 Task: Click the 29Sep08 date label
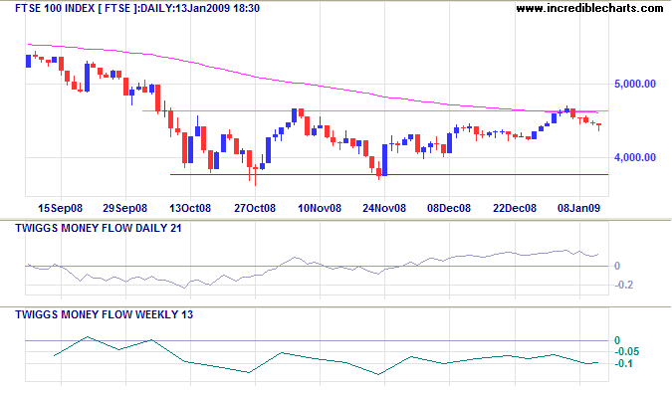tap(124, 209)
